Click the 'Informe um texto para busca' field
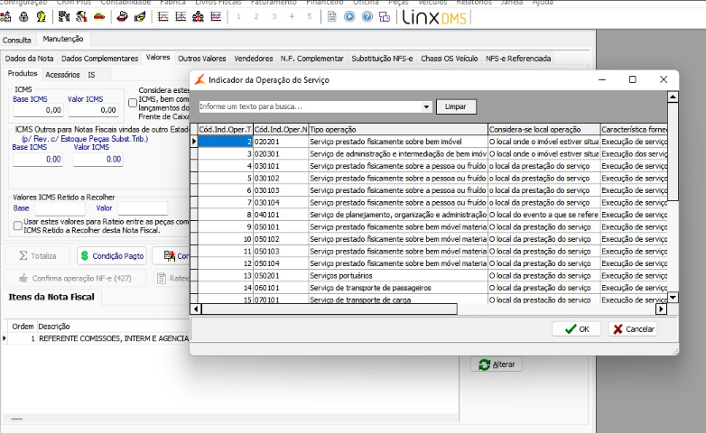Image resolution: width=706 pixels, height=433 pixels. tap(310, 106)
